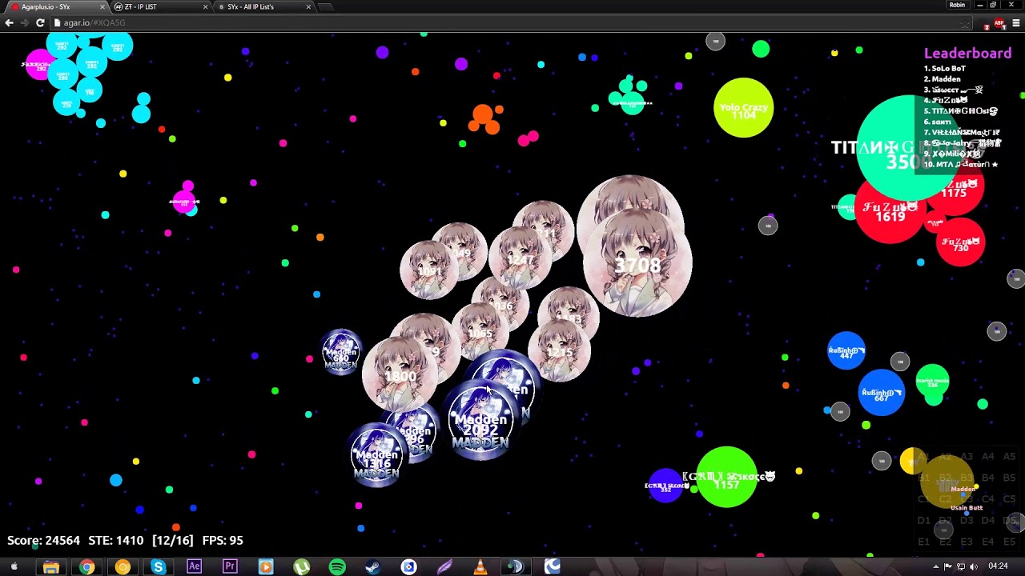Click the Action Center flag tray icon

point(948,566)
